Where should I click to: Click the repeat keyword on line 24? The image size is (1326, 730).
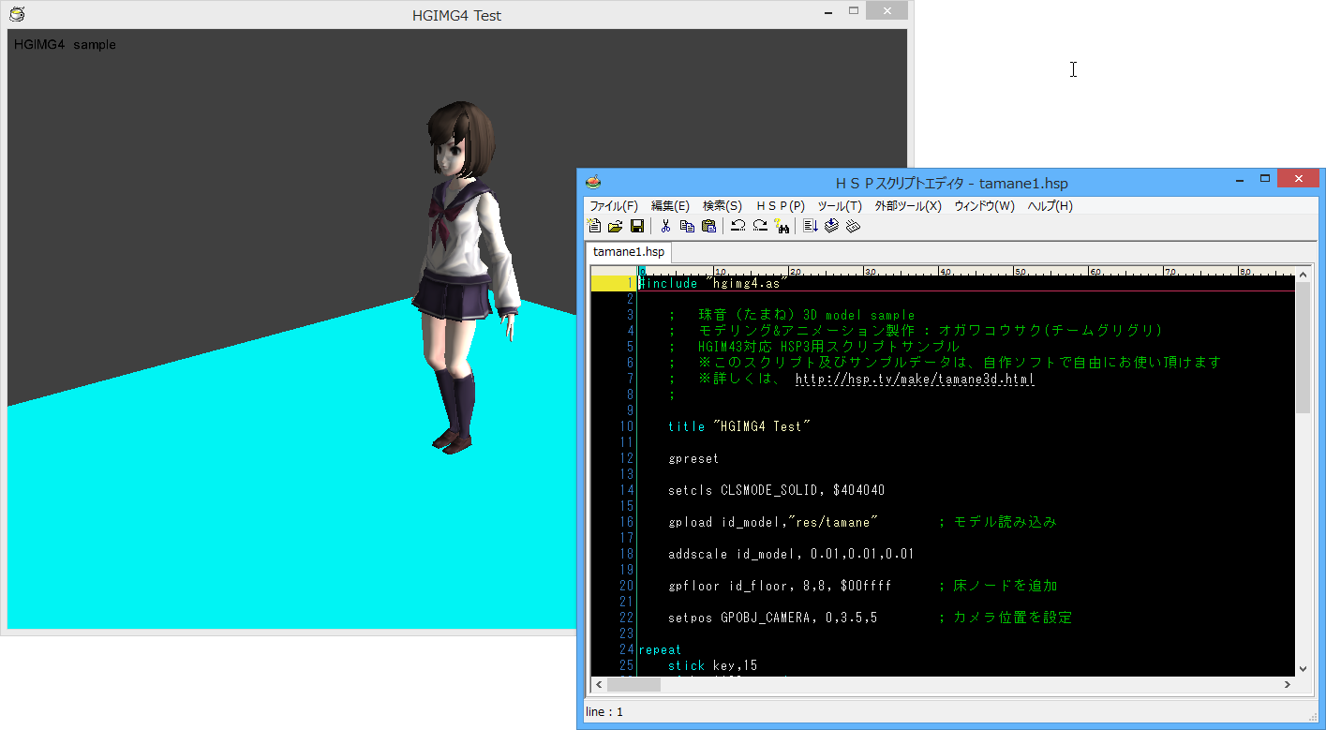click(660, 649)
